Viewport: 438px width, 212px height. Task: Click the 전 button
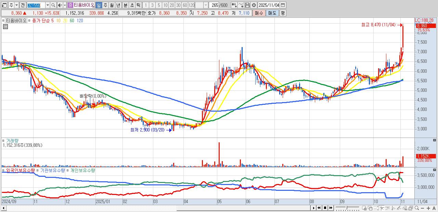point(23,5)
